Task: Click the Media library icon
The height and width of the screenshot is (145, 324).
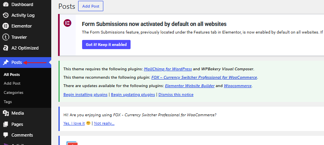Action: point(6,113)
